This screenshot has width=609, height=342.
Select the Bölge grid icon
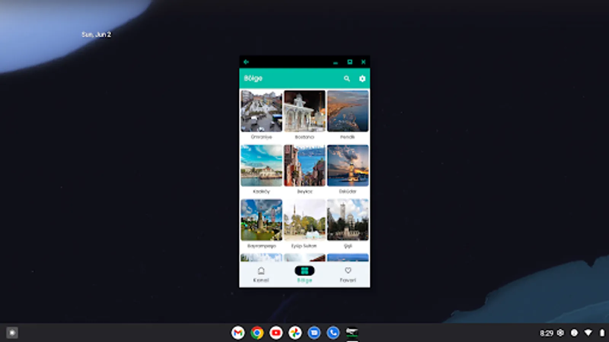[x=304, y=270]
